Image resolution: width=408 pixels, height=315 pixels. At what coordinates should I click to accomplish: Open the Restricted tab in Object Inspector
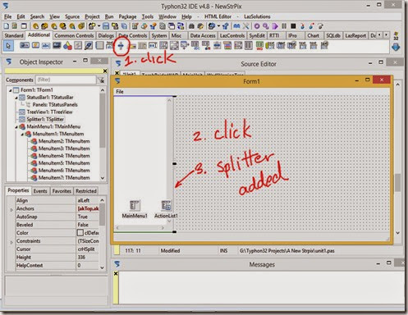coord(86,191)
